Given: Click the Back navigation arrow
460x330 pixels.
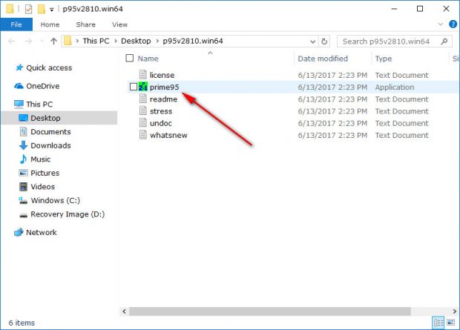Looking at the screenshot, I should click(12, 41).
